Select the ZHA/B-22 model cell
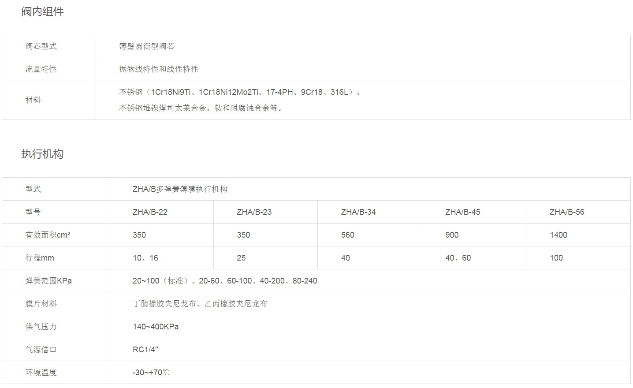The image size is (633, 388). [x=150, y=212]
